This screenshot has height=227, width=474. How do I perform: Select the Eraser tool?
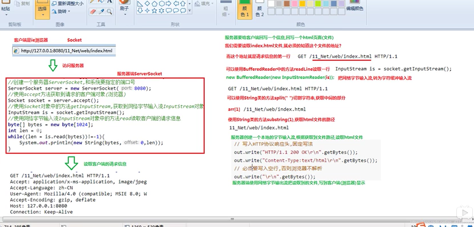click(93, 12)
